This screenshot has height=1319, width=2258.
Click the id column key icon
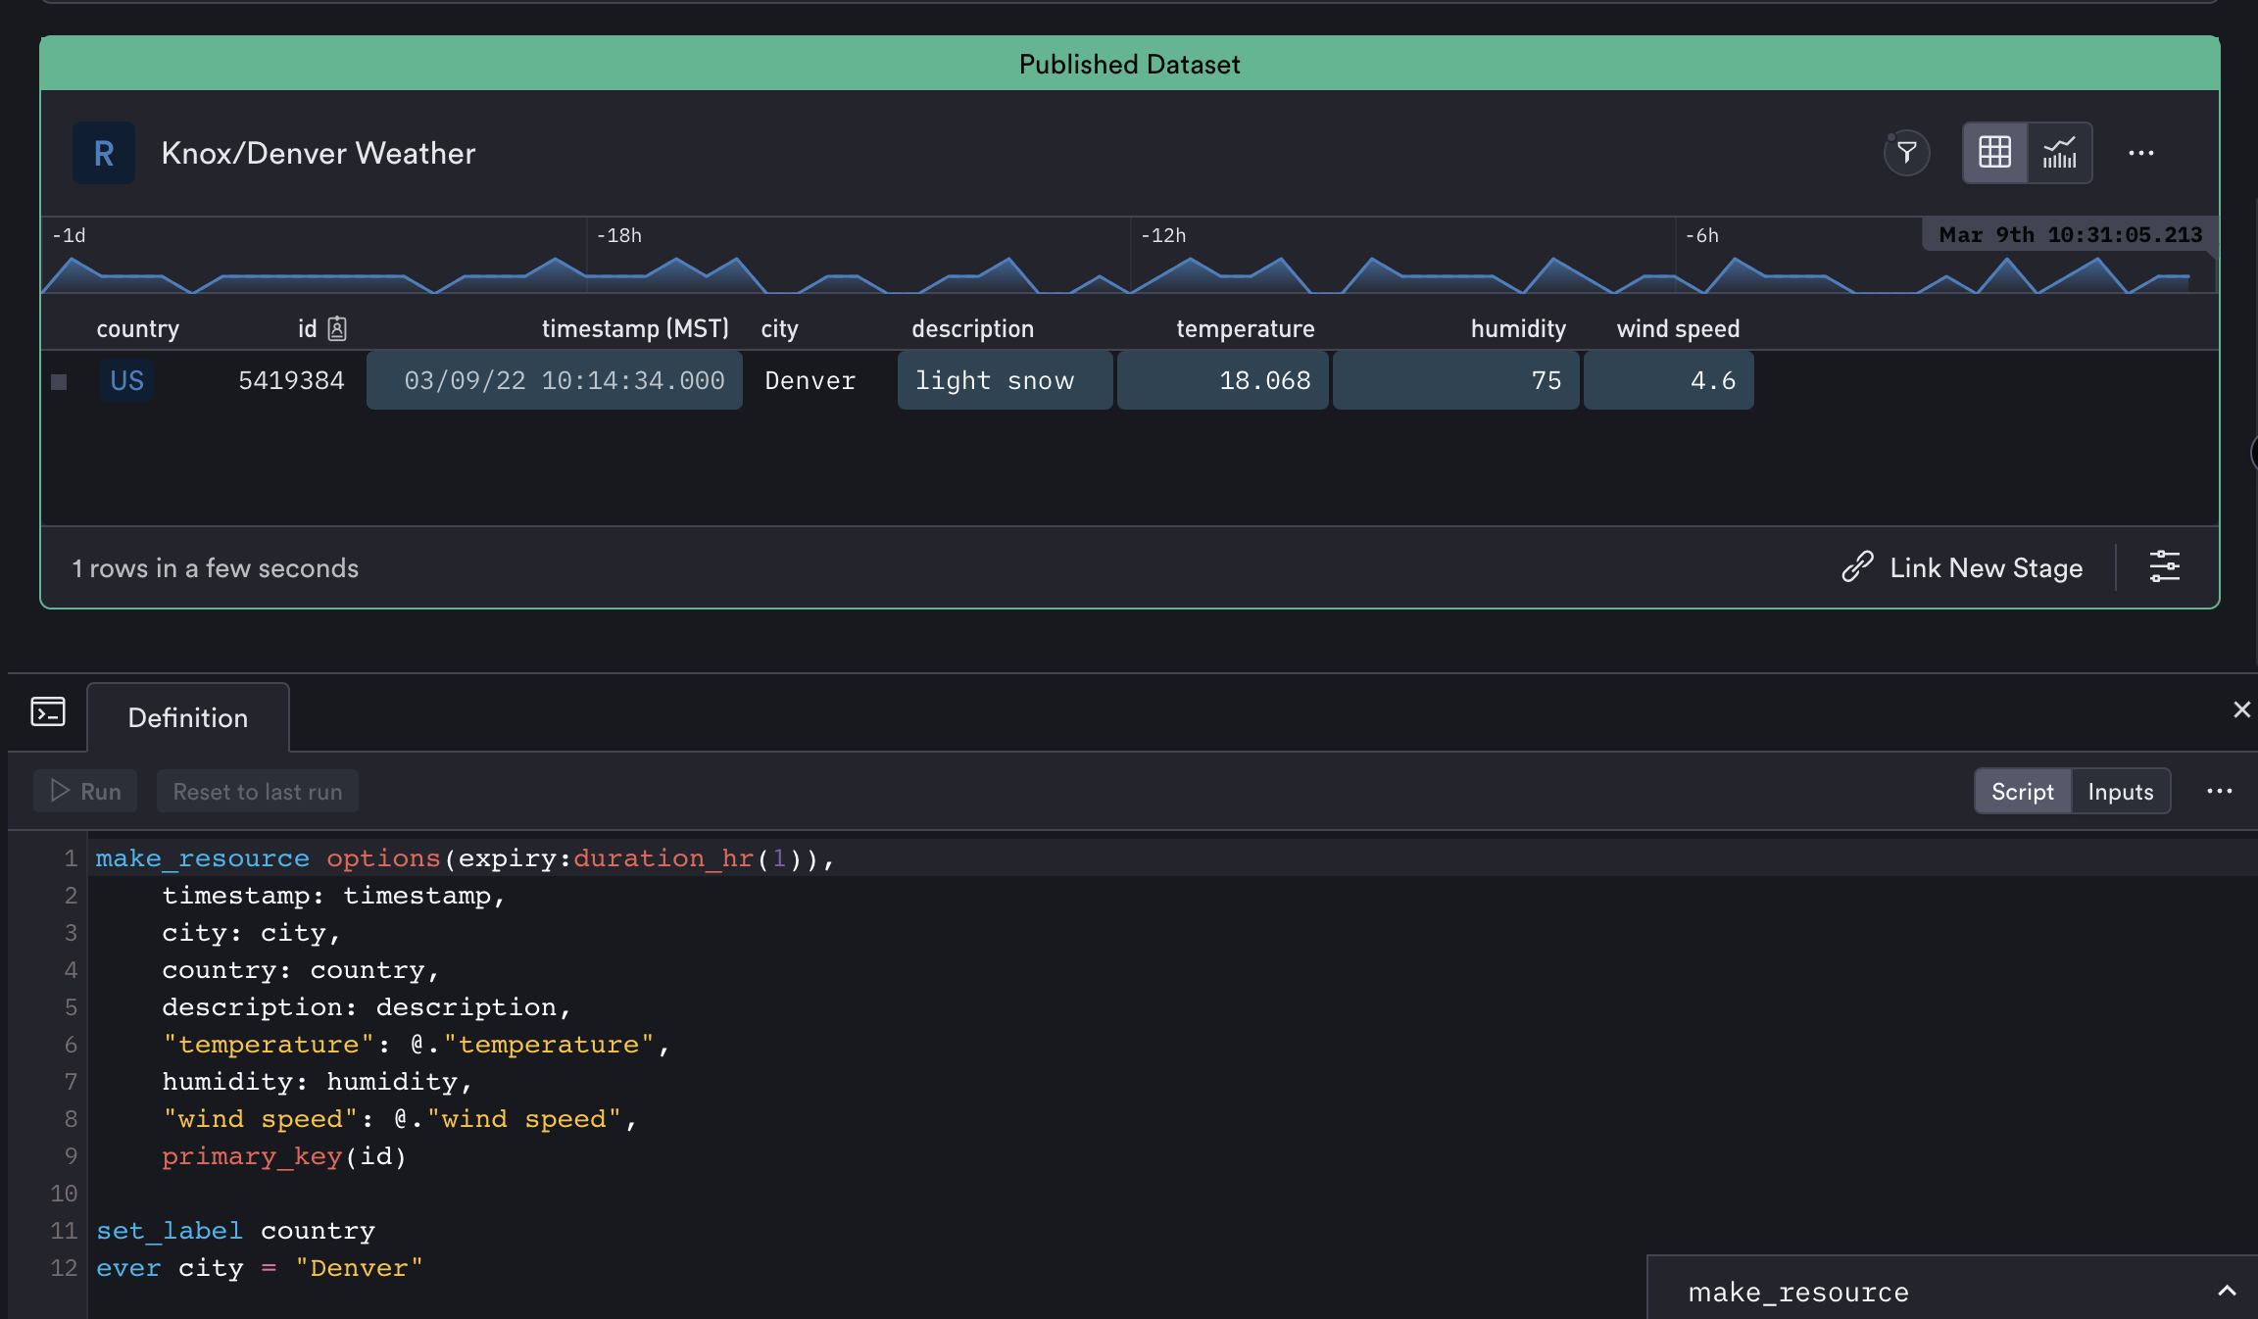click(x=337, y=328)
